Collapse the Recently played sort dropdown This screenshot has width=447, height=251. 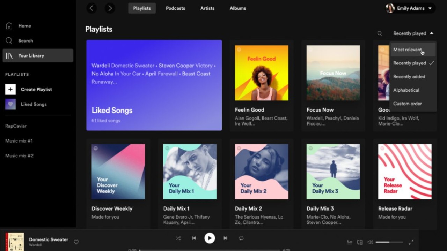tap(413, 33)
